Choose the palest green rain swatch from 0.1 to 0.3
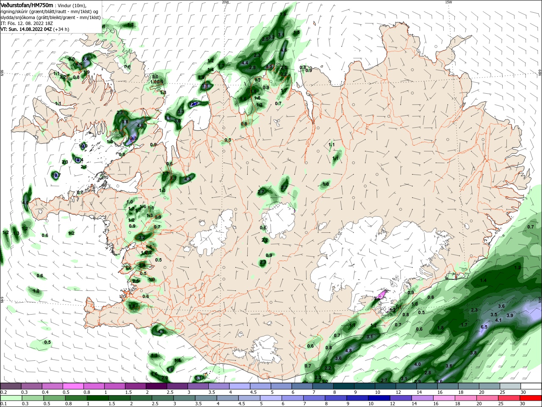Screen dimensions: 542x407 [x=11, y=398]
